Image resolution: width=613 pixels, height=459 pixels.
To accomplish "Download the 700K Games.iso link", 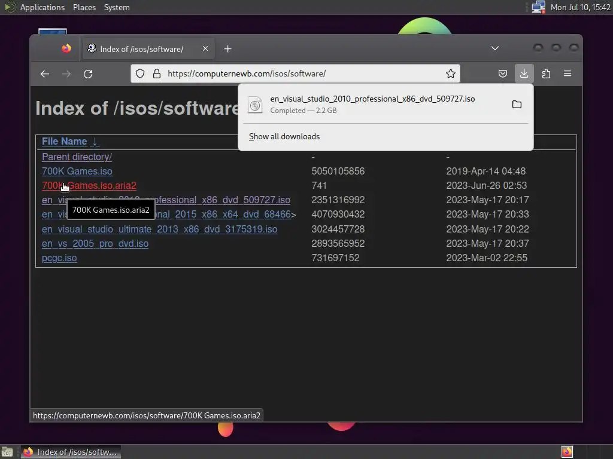I will coord(77,172).
